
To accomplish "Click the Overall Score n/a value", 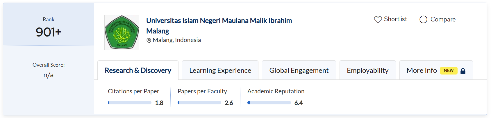I will tap(49, 75).
